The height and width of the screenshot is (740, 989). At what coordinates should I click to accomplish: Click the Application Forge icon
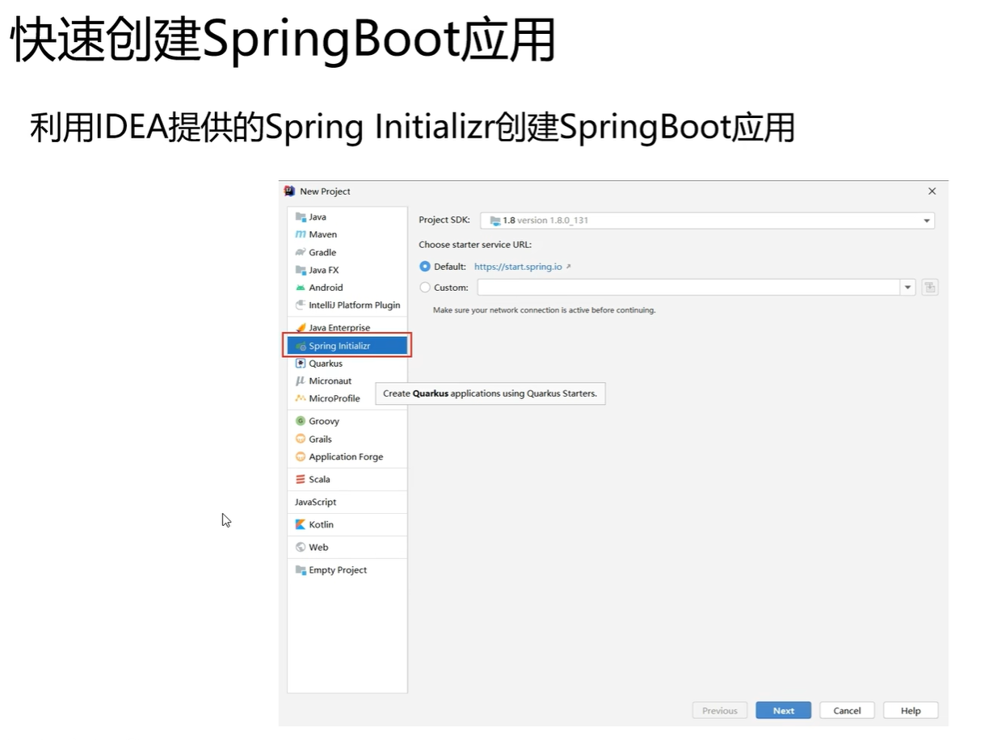[x=301, y=456]
